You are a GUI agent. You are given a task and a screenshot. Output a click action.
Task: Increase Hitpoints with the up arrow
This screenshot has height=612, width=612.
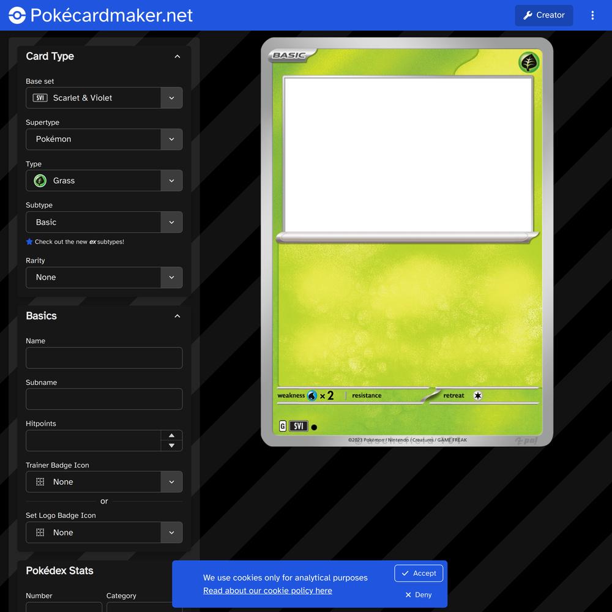[x=171, y=435]
